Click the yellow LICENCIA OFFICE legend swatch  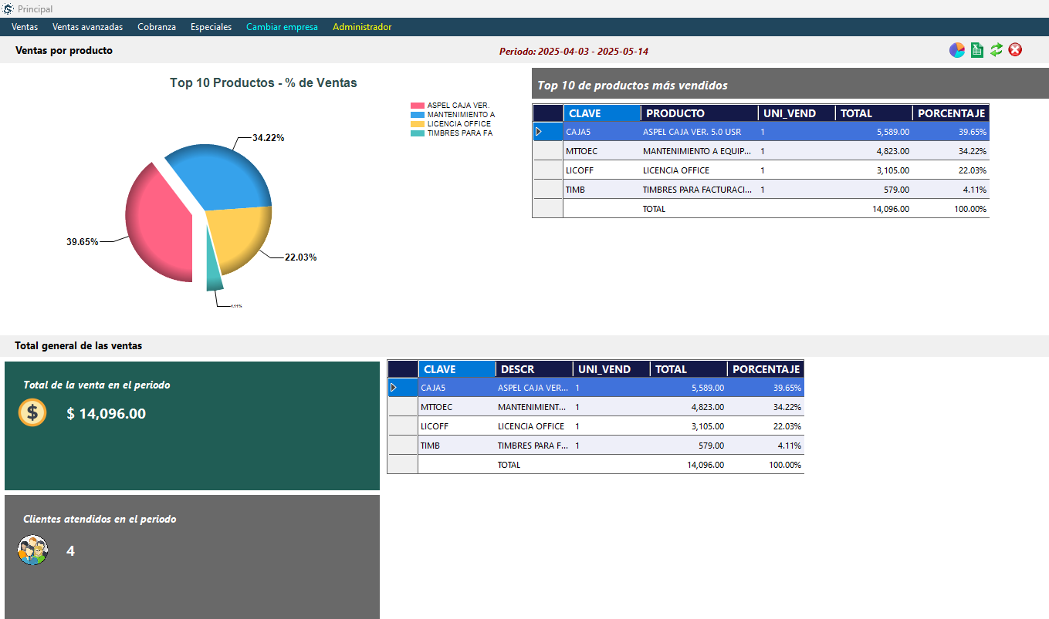tap(417, 124)
